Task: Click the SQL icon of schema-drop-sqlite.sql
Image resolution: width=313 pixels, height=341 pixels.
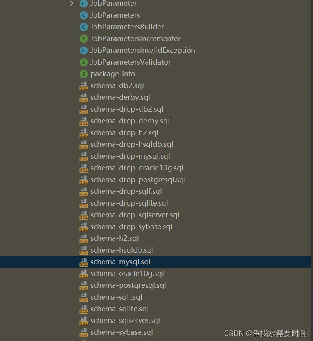Action: point(84,203)
